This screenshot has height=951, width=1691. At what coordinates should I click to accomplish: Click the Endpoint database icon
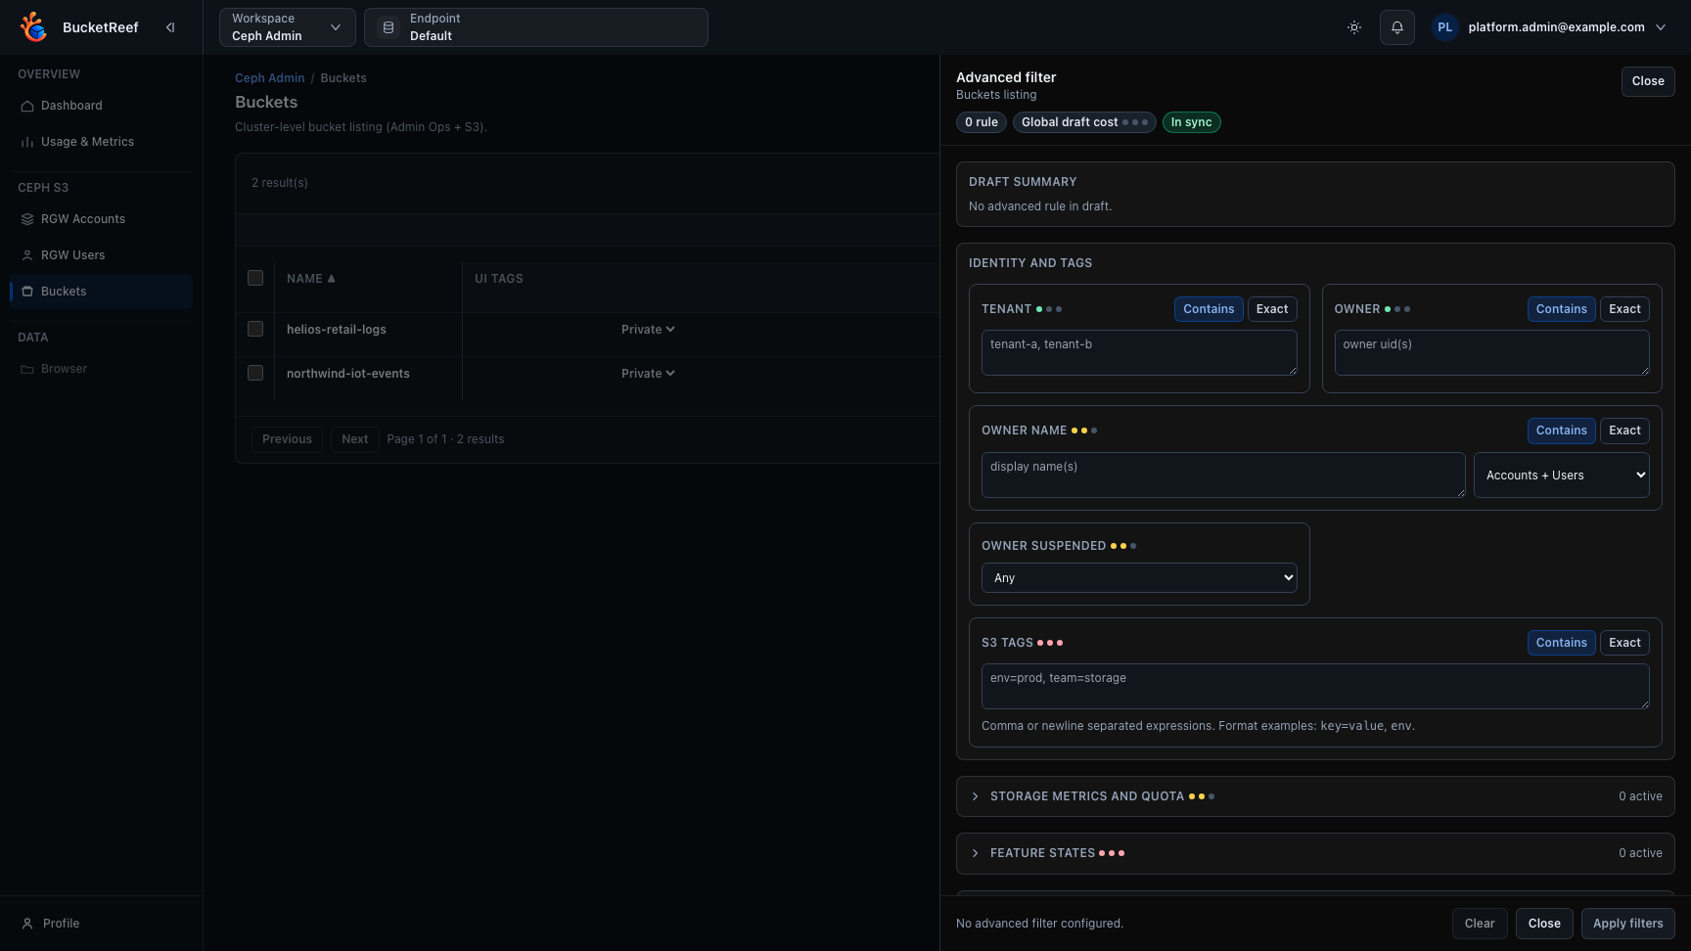[x=388, y=27]
